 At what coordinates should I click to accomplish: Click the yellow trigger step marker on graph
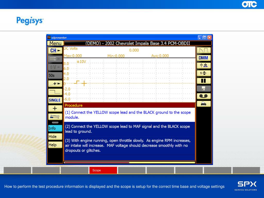tap(77, 82)
